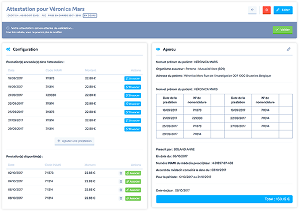Click trash icon for 06/10/2017 prestation
The height and width of the screenshot is (211, 299).
click(x=121, y=190)
